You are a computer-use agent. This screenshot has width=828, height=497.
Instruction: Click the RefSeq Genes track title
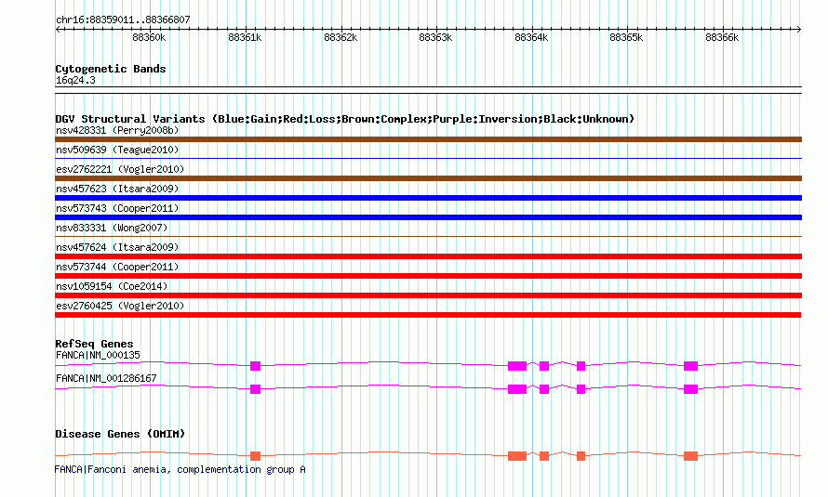[94, 344]
